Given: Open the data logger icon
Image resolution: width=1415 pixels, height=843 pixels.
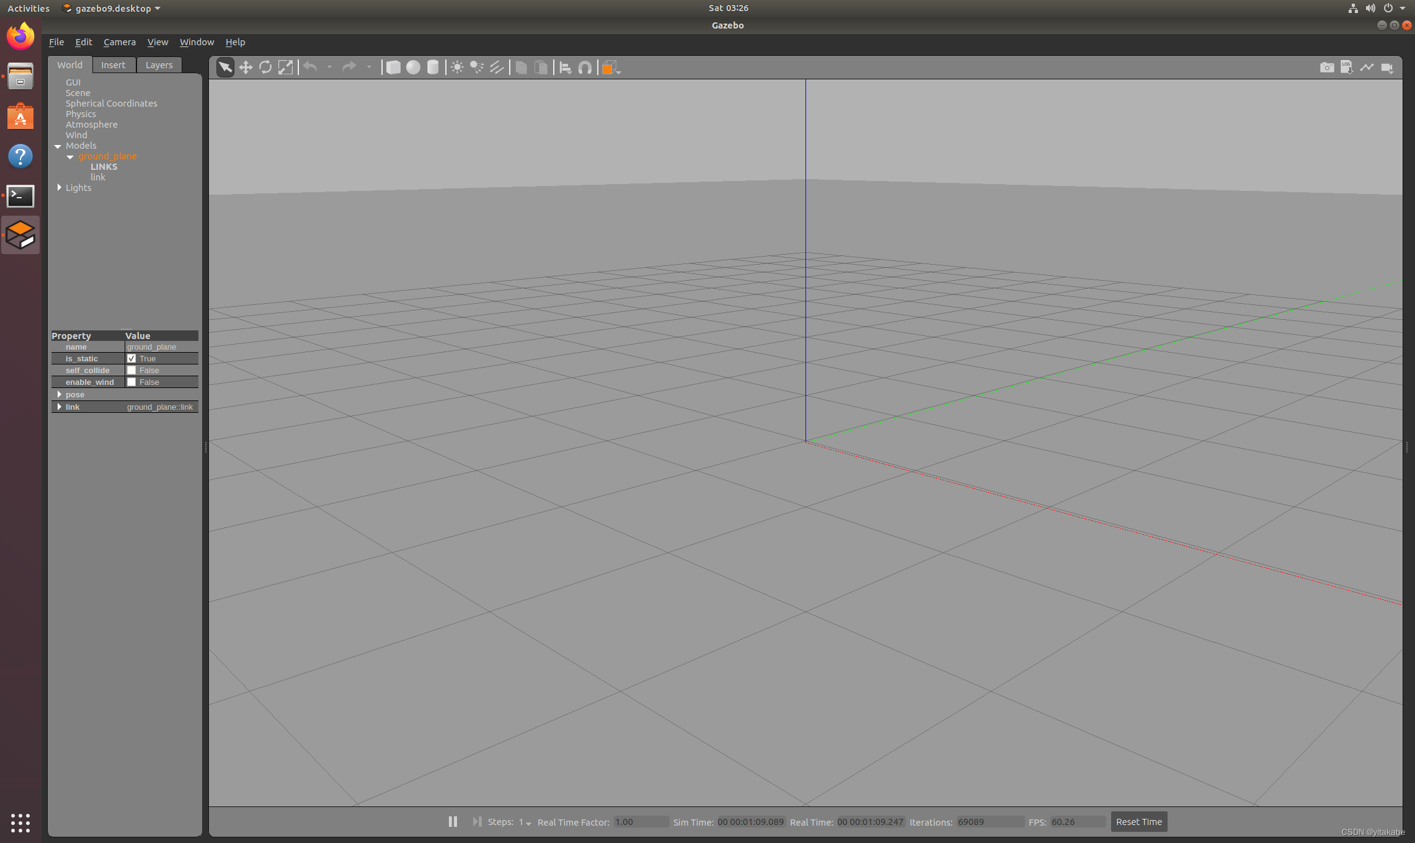Looking at the screenshot, I should tap(1346, 67).
